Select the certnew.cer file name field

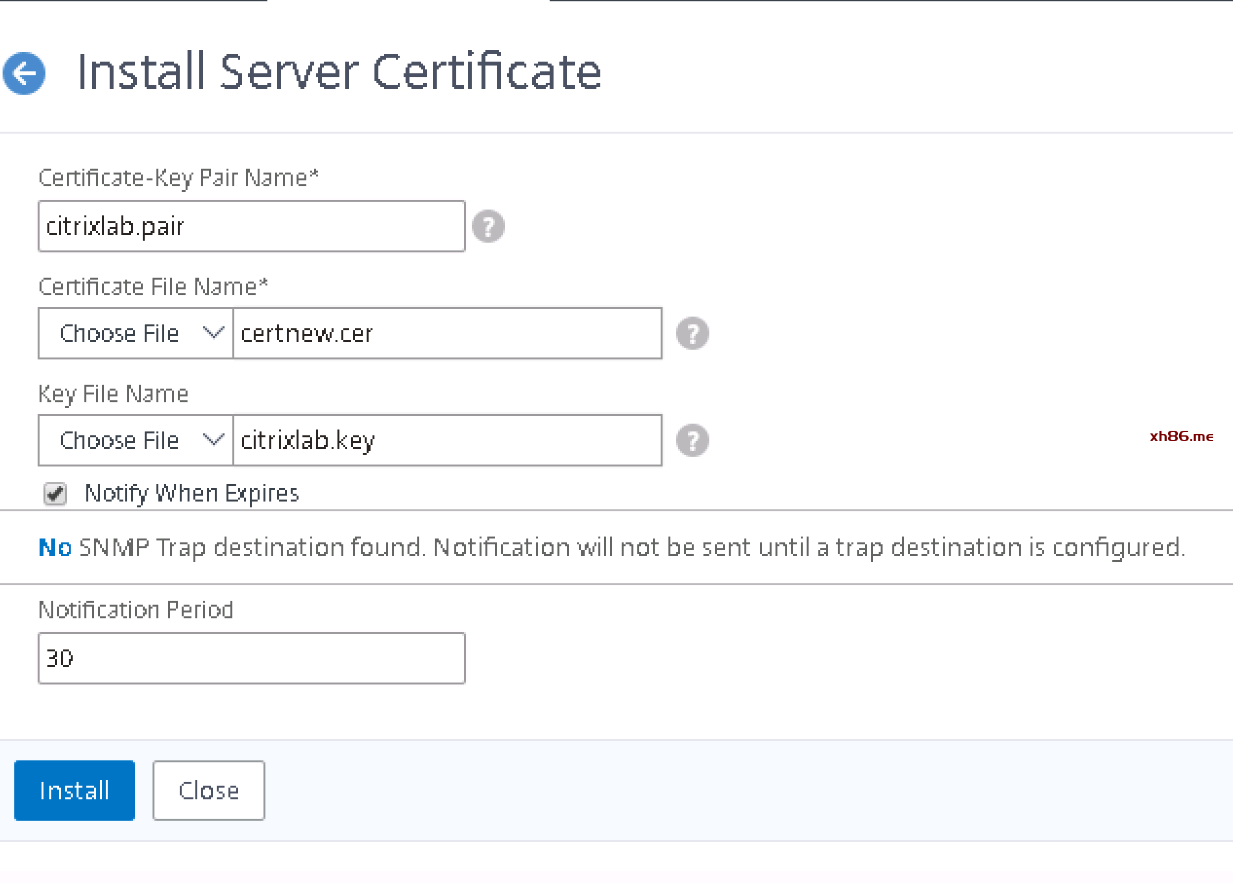point(447,333)
